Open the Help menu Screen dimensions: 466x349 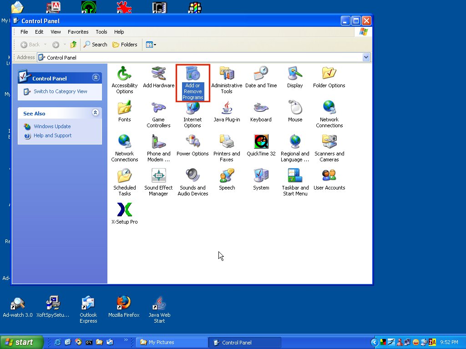coord(119,32)
